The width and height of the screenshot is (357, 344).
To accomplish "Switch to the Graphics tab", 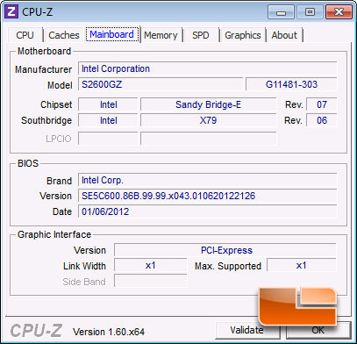I will point(243,35).
